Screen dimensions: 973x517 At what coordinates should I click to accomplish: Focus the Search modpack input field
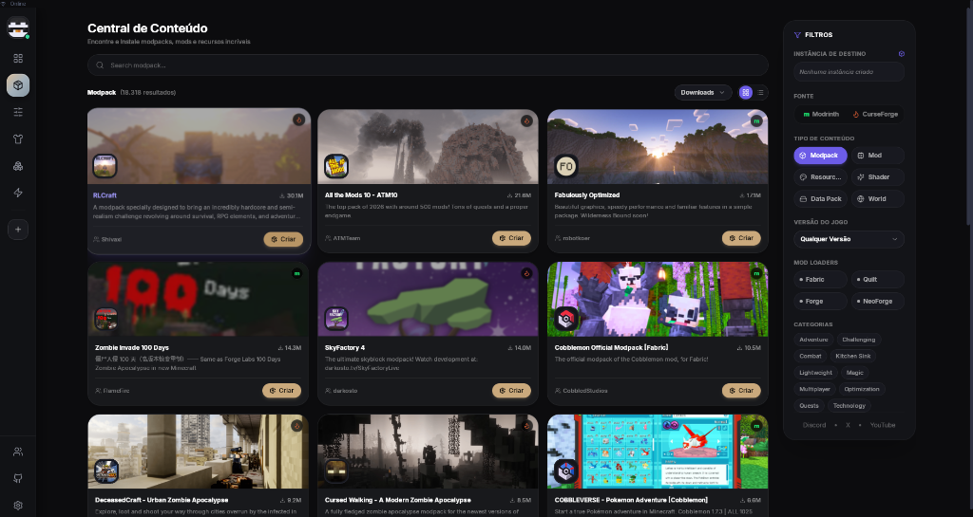point(428,65)
